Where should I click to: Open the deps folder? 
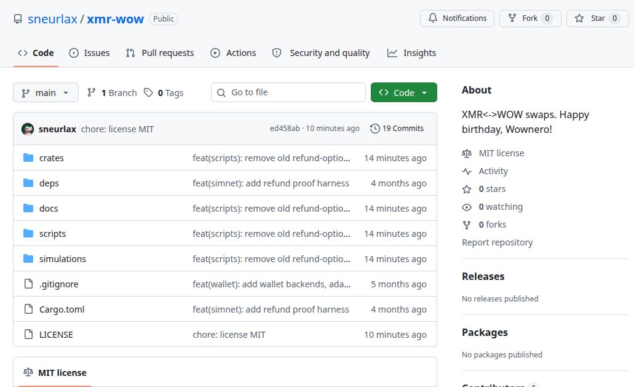point(49,183)
